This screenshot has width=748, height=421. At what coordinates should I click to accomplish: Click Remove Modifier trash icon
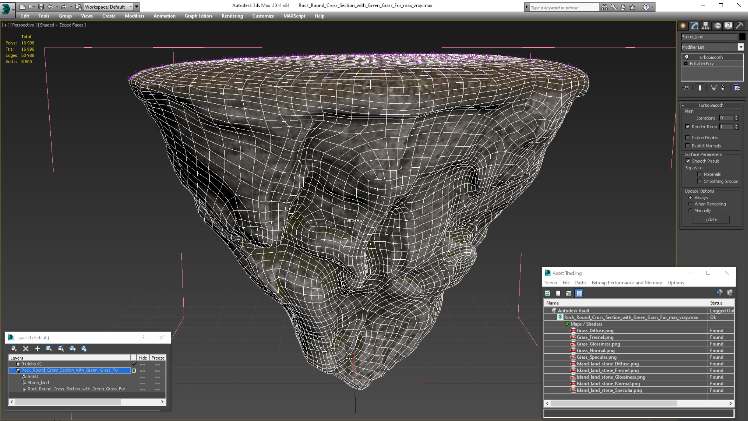pos(723,88)
